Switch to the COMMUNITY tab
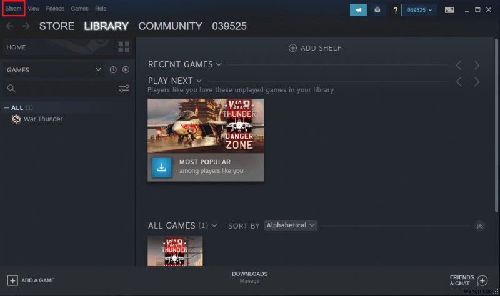This screenshot has width=500, height=296. [170, 26]
